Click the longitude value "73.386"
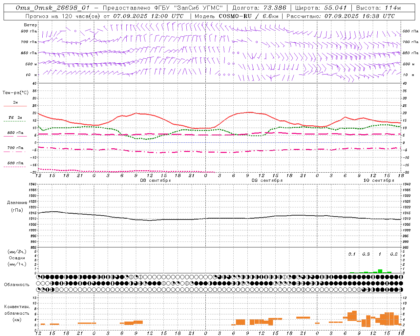 pyautogui.click(x=275, y=8)
